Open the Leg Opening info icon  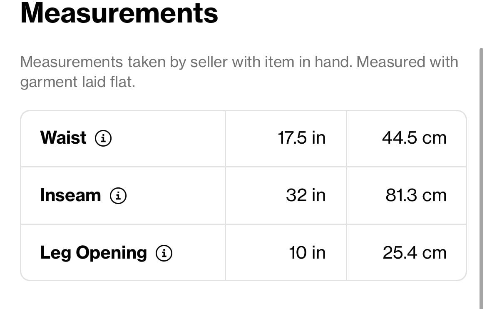164,253
